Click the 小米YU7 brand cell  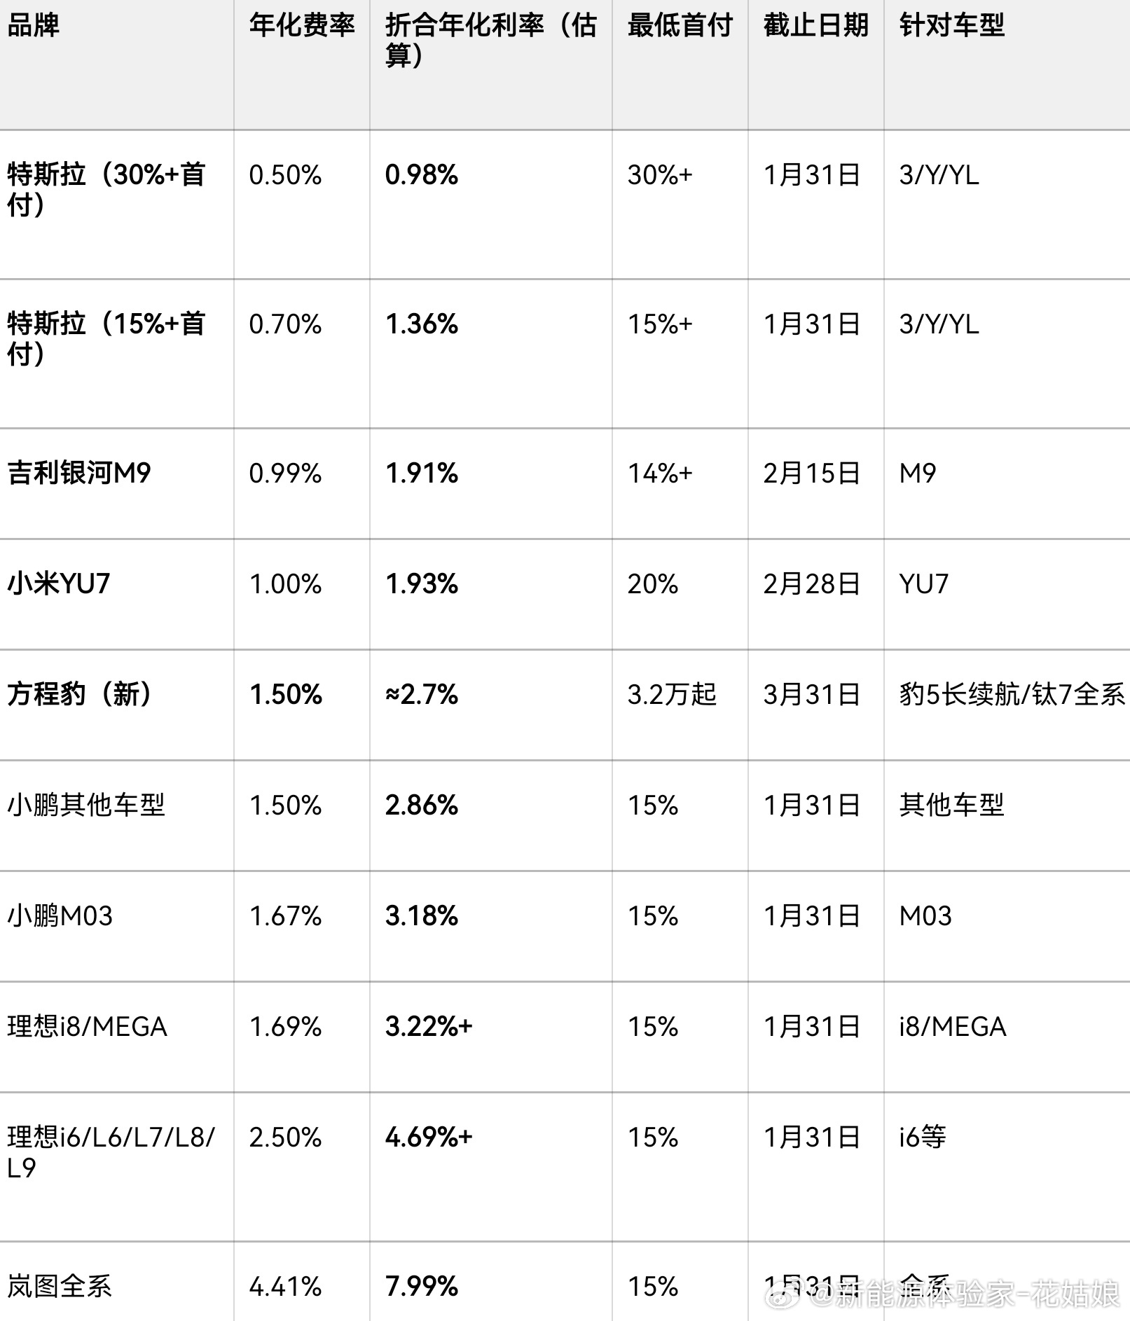point(59,584)
